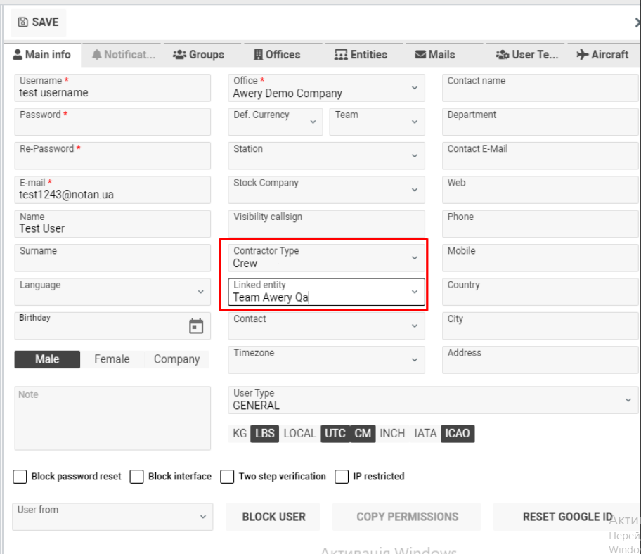The image size is (641, 554).
Task: Open the Timezone dropdown
Action: [x=414, y=360]
